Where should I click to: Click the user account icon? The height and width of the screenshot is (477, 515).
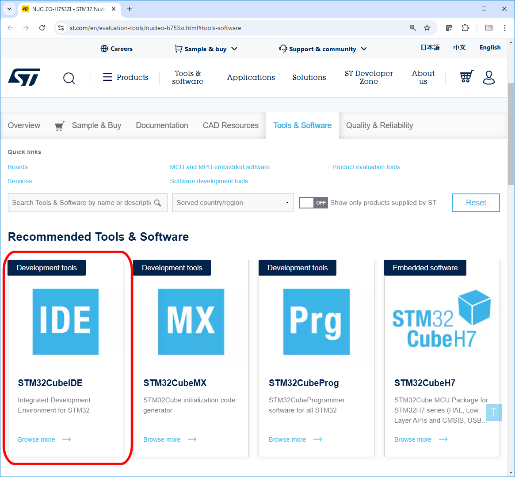(489, 78)
